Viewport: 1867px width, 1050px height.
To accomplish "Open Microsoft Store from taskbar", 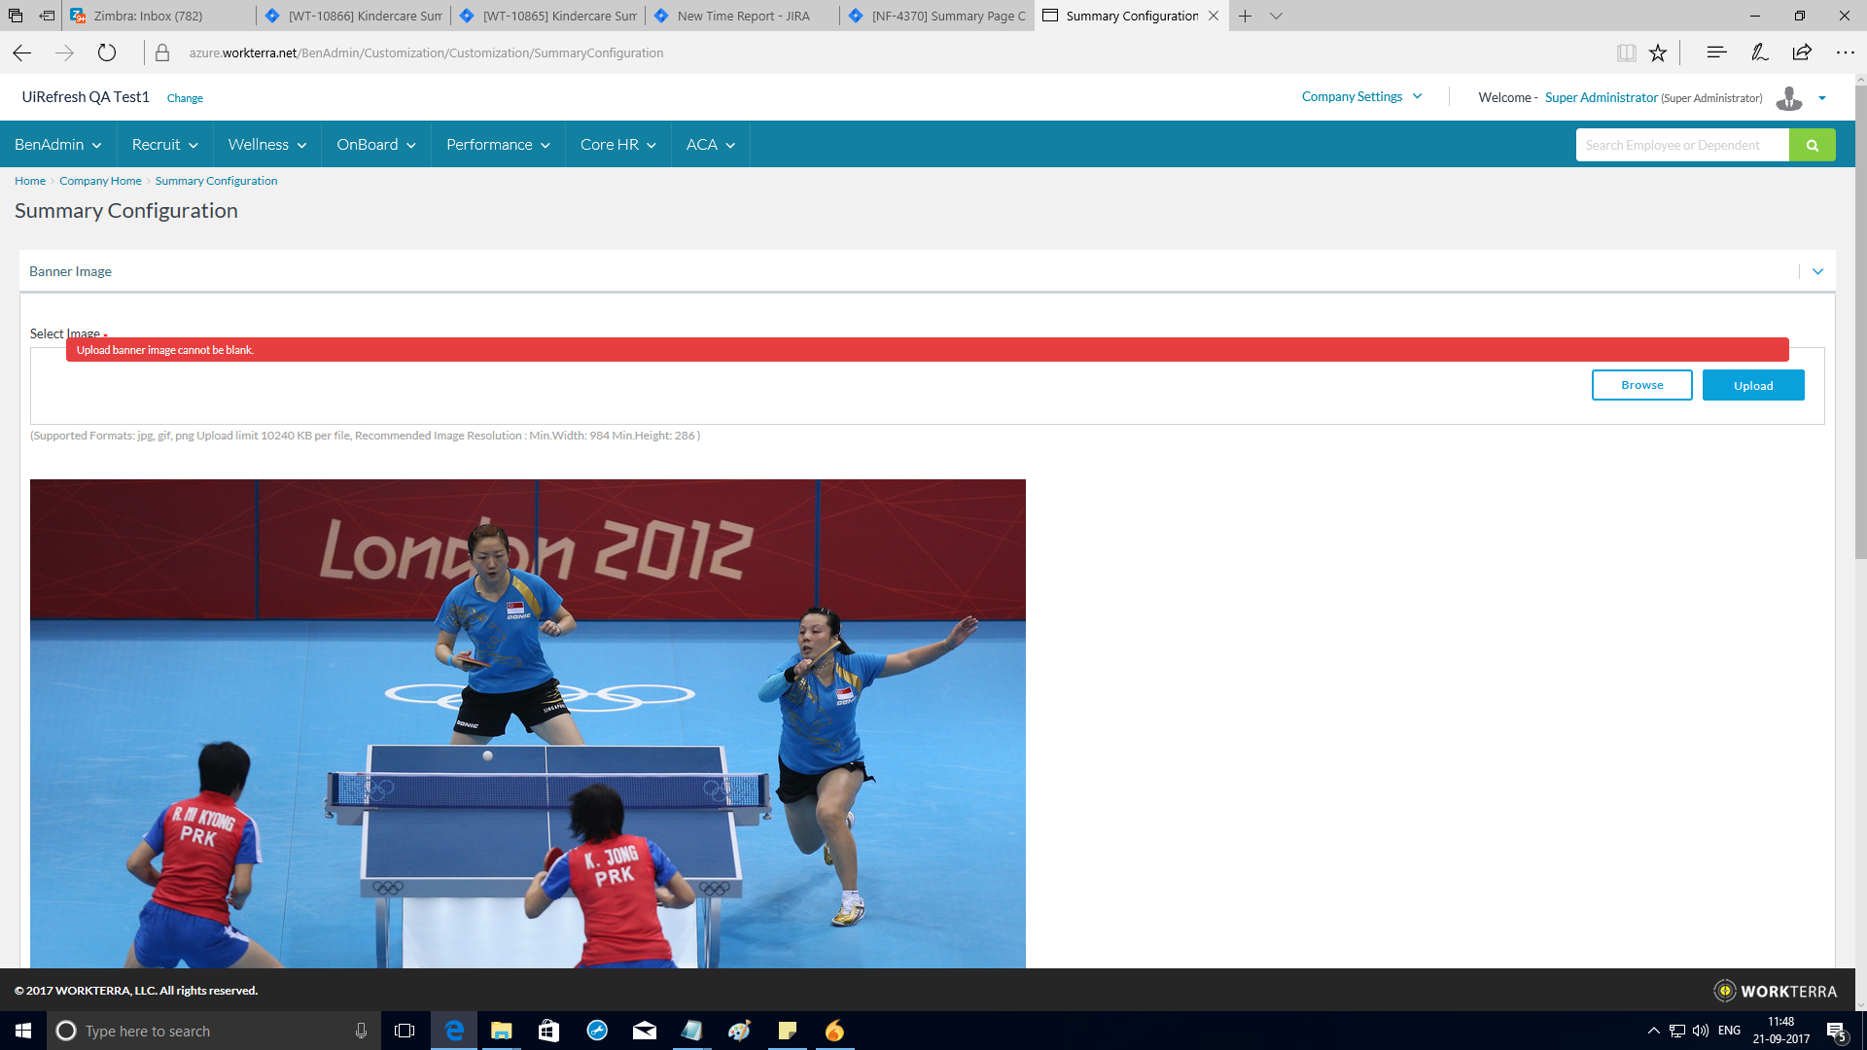I will coord(548,1031).
